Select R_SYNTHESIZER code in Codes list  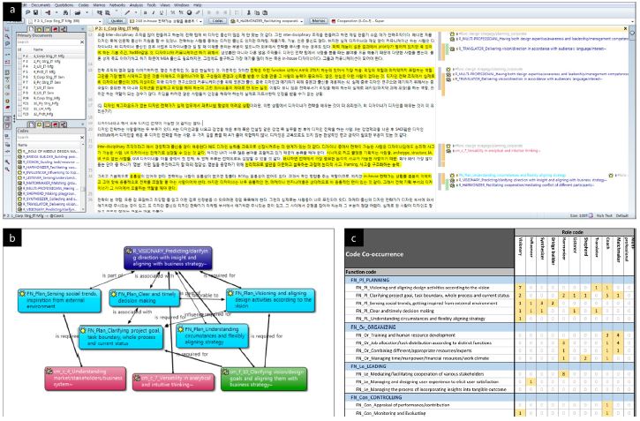49,199
